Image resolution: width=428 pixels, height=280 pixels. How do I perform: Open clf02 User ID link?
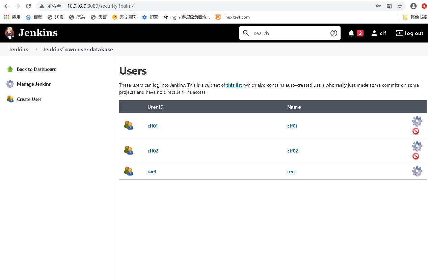pos(153,151)
